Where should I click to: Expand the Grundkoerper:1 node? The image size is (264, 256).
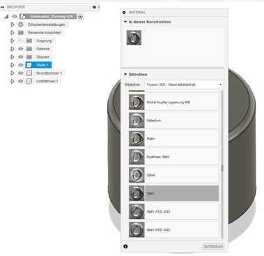tap(13, 73)
